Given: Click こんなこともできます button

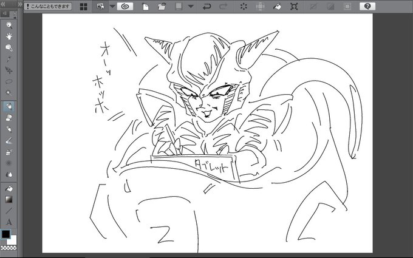Looking at the screenshot, I should [48, 6].
